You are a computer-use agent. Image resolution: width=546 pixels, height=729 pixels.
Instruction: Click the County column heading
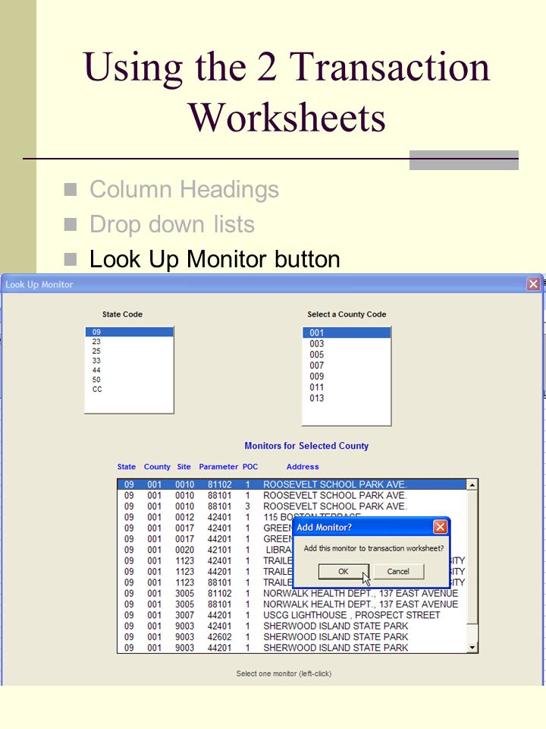coord(157,466)
